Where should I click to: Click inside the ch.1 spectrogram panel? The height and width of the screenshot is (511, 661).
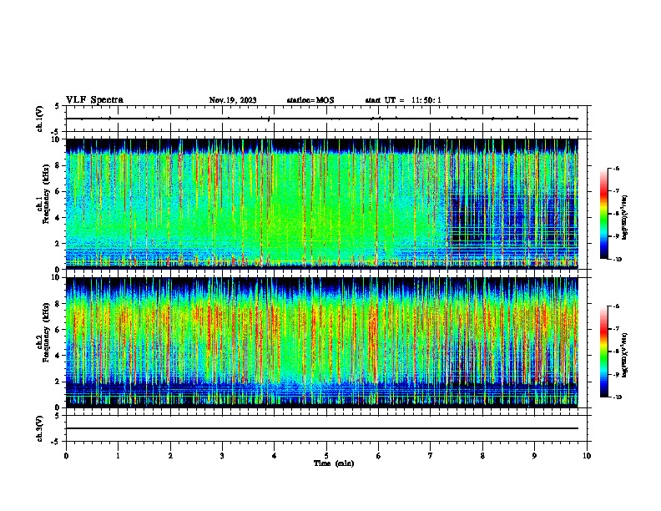(322, 204)
